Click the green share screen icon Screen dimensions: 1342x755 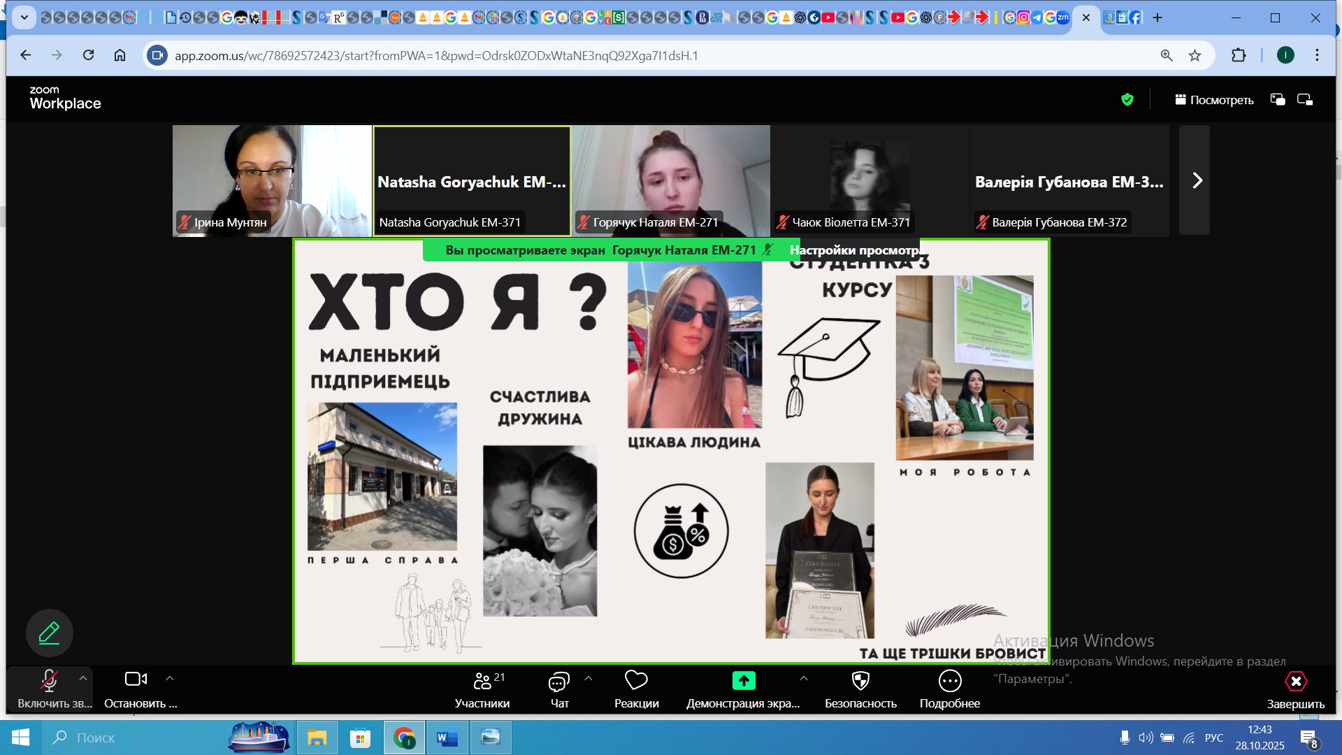pos(744,680)
